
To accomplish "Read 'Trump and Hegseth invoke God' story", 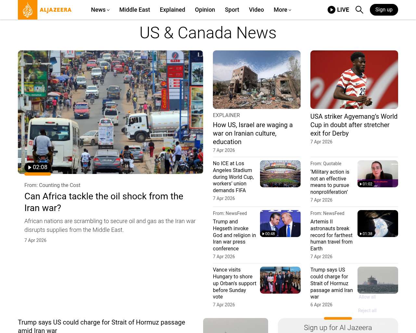I will pyautogui.click(x=234, y=235).
